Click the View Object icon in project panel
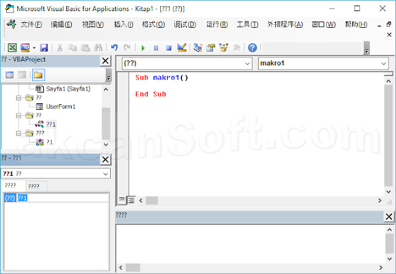This screenshot has width=396, height=274. (22, 75)
